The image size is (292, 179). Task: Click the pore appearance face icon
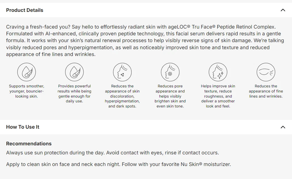tap(170, 72)
